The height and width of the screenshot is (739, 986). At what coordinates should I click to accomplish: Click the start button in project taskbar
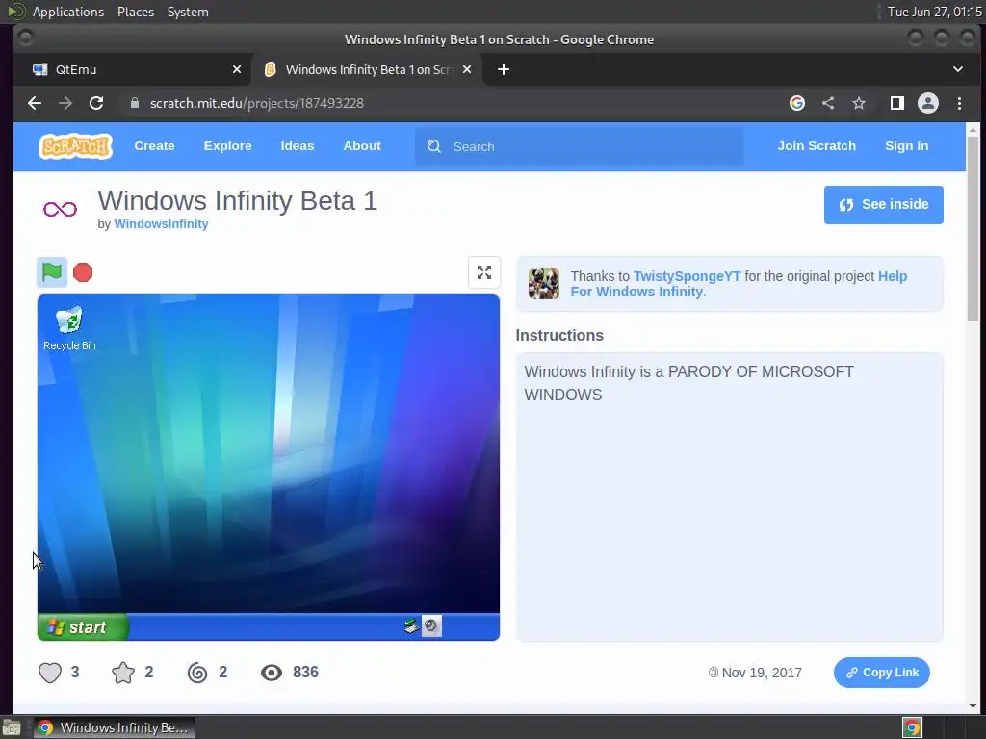[83, 627]
